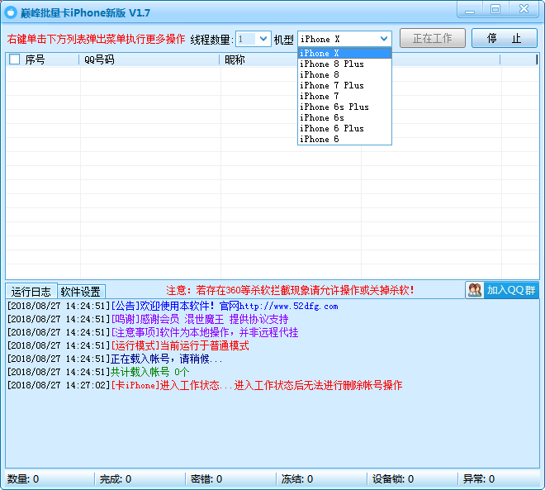Select iPhone X from the model list
The height and width of the screenshot is (490, 545).
point(344,53)
